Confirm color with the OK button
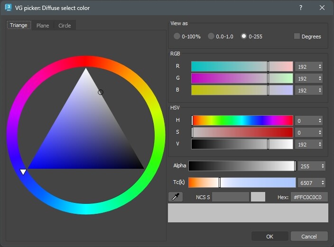The width and height of the screenshot is (334, 247). [269, 236]
